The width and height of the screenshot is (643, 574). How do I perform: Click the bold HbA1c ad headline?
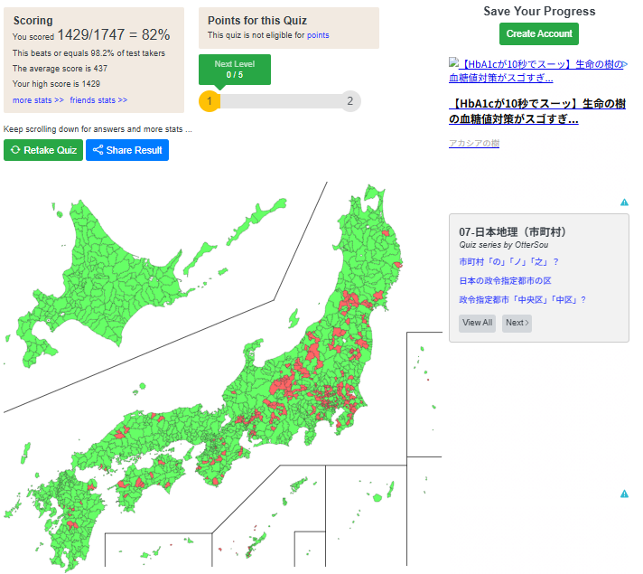pyautogui.click(x=536, y=111)
